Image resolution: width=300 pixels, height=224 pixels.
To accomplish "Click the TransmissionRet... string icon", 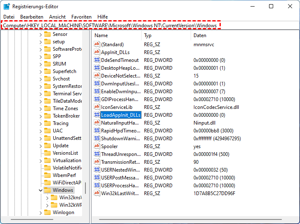I will (x=97, y=162).
